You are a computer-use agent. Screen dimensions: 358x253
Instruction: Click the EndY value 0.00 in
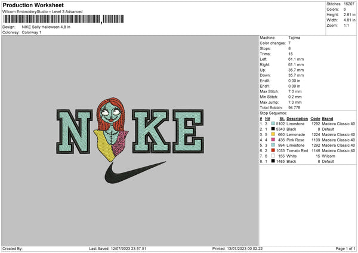point(294,86)
